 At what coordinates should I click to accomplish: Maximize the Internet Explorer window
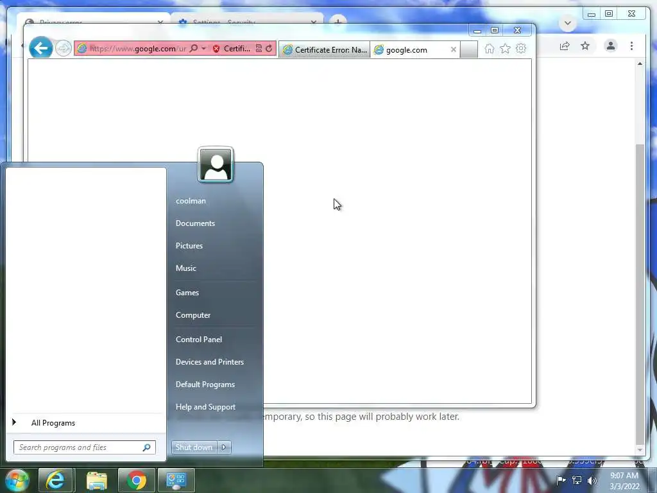[495, 31]
